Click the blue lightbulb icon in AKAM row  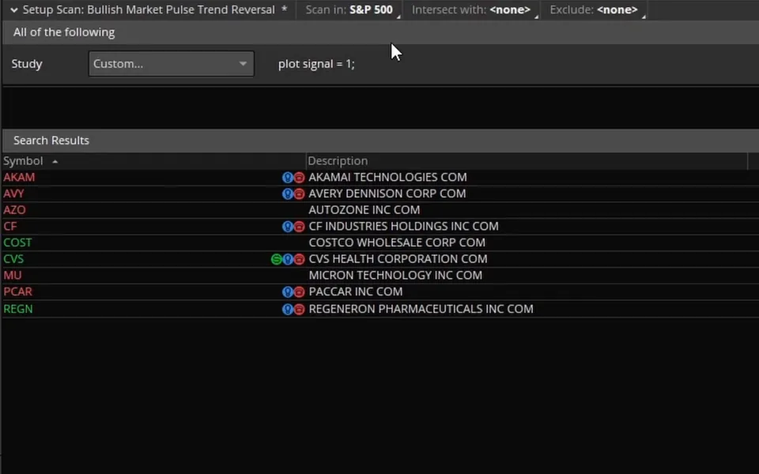click(x=288, y=178)
